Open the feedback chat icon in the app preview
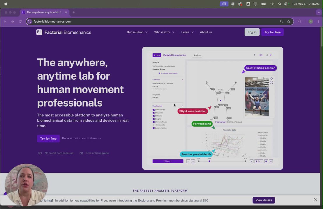 [x=261, y=55]
